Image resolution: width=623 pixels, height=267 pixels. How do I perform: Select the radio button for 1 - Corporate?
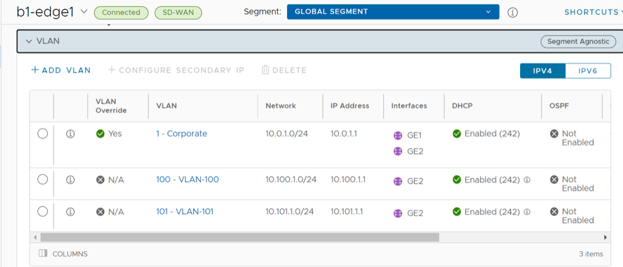[42, 133]
